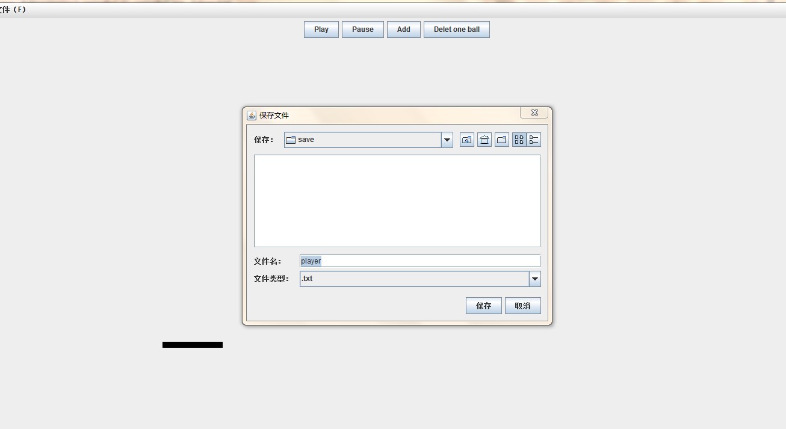Open the 文件 (F) menu

pyautogui.click(x=13, y=10)
